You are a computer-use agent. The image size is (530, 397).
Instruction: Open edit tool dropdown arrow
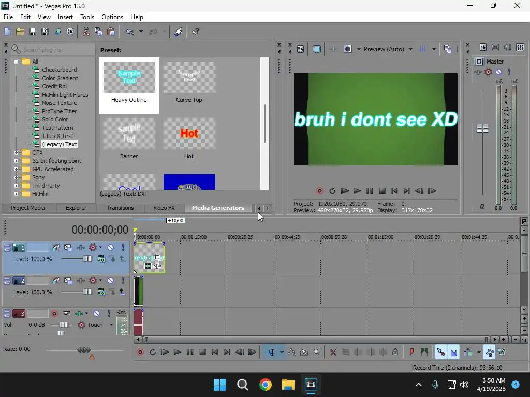tap(282, 353)
